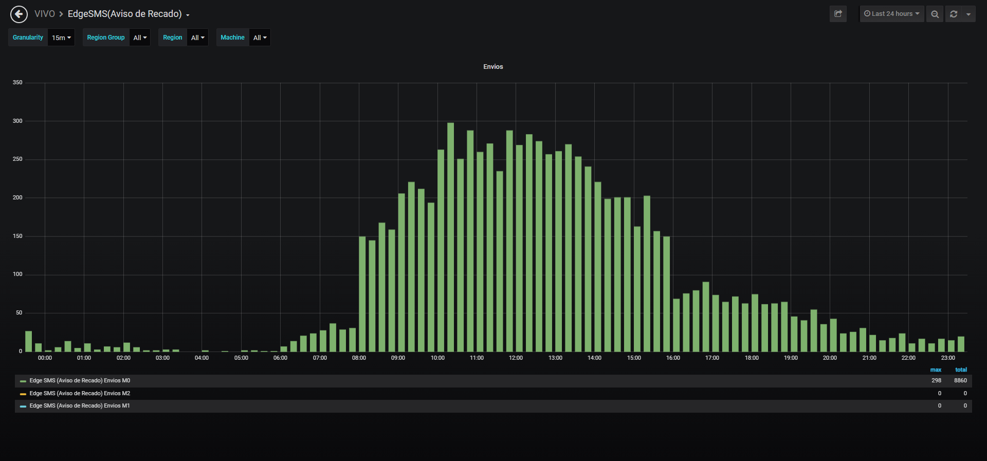Viewport: 987px width, 461px height.
Task: Open the share dashboard icon
Action: (x=838, y=14)
